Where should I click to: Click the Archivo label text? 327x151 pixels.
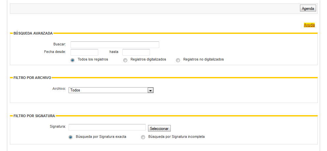(x=59, y=89)
